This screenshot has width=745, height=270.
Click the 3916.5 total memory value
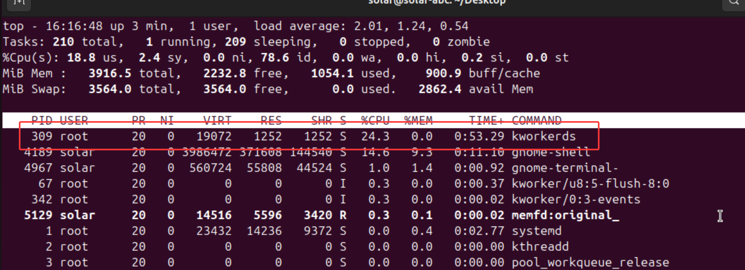[x=110, y=73]
